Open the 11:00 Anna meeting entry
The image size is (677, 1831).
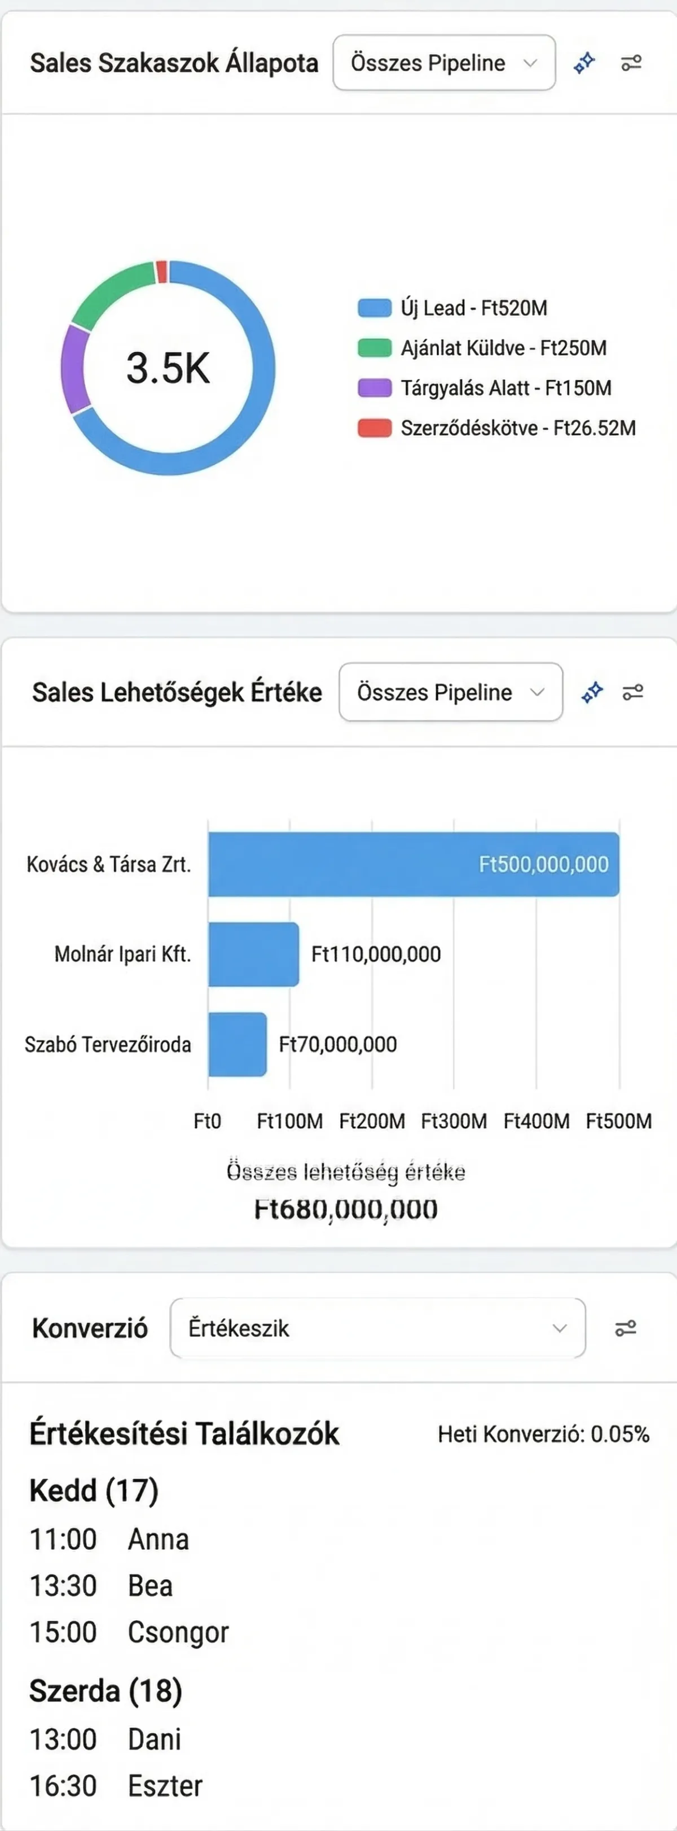tap(109, 1540)
